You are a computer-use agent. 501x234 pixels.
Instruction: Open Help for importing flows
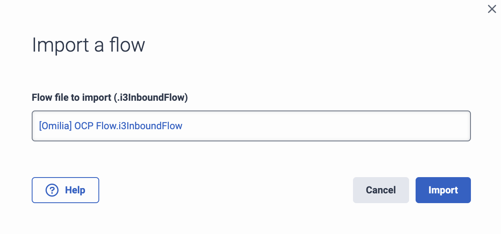[65, 190]
